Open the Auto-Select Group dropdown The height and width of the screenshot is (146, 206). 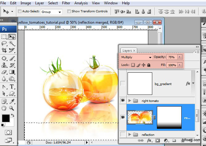tap(51, 12)
